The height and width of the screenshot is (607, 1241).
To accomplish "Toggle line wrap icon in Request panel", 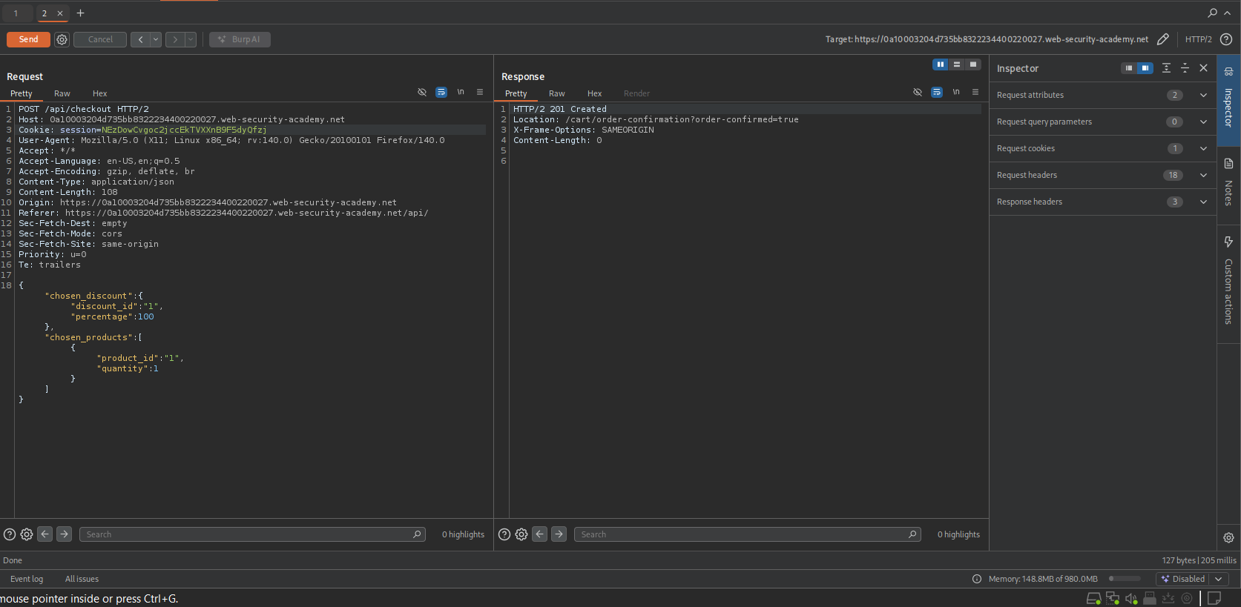I will [441, 93].
